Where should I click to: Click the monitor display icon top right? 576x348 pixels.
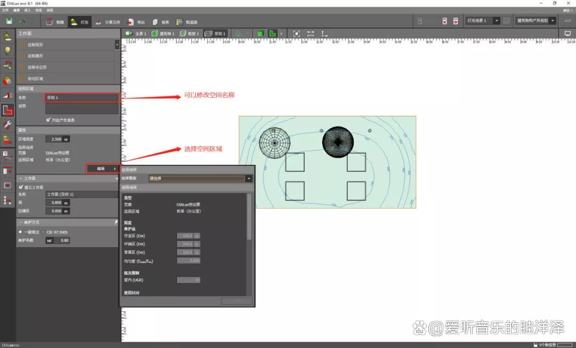point(567,34)
